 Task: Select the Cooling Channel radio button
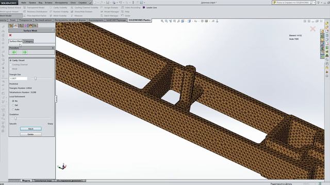(x=10, y=65)
